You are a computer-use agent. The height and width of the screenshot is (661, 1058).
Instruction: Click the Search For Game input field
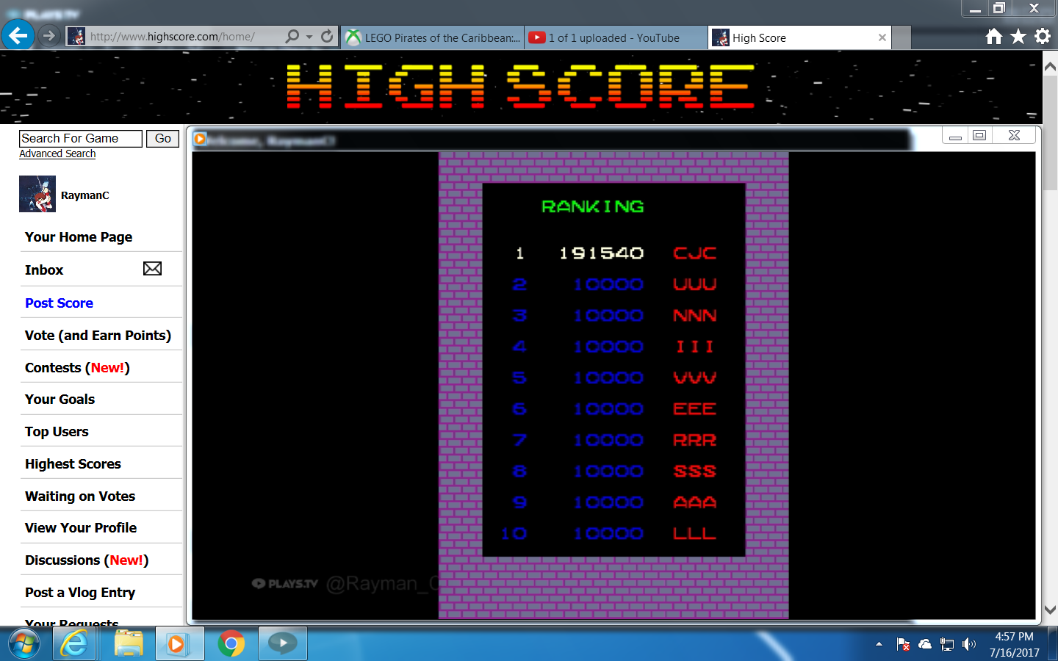80,139
